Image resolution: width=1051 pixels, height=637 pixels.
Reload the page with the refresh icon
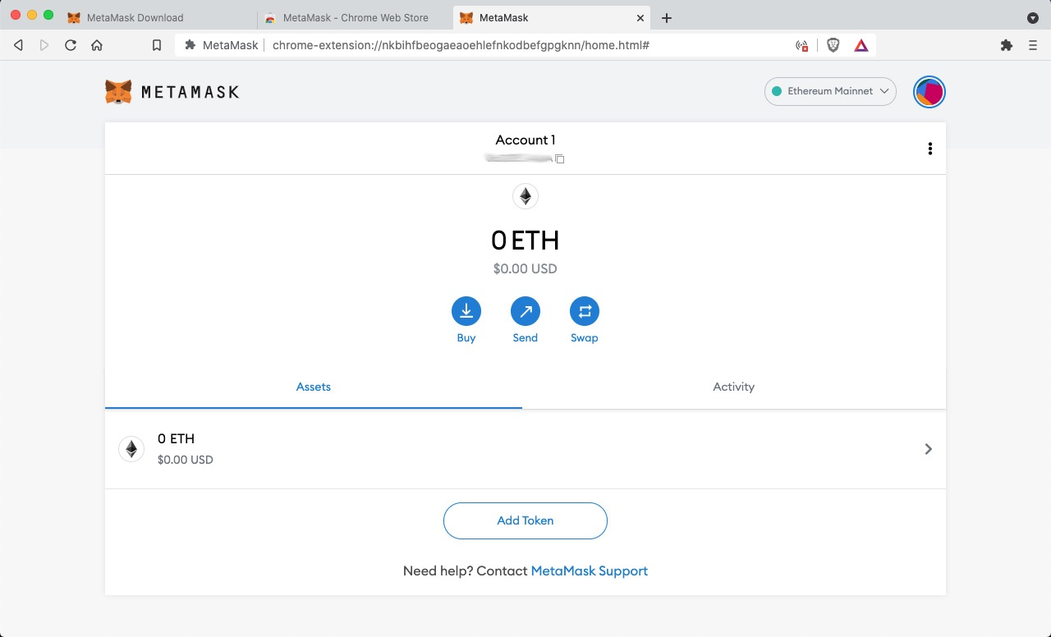pos(71,45)
